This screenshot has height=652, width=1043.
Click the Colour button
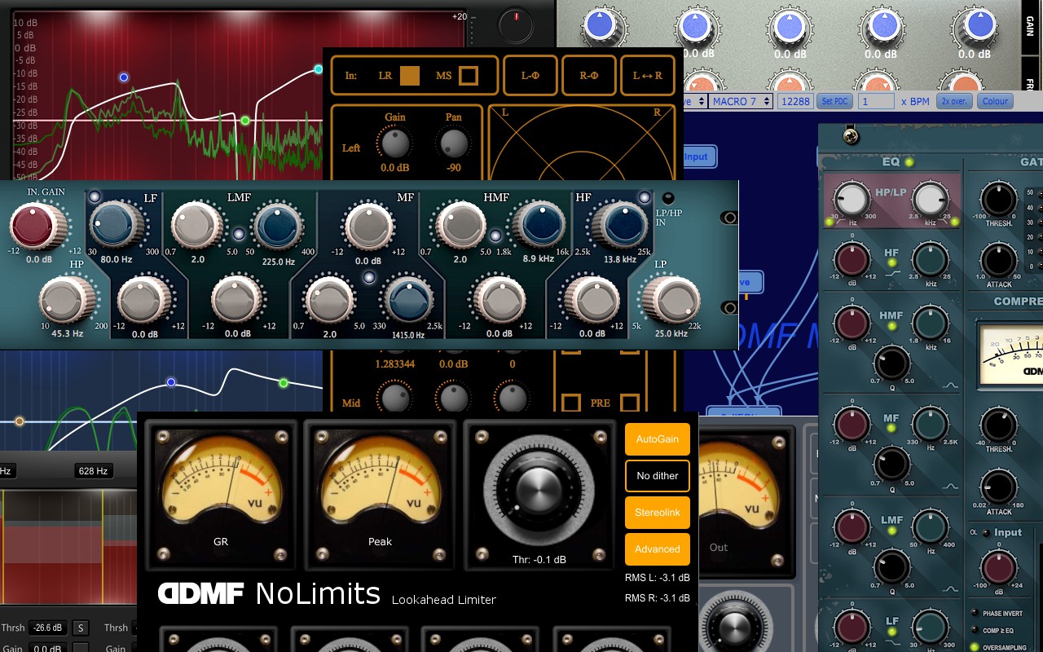tap(995, 102)
